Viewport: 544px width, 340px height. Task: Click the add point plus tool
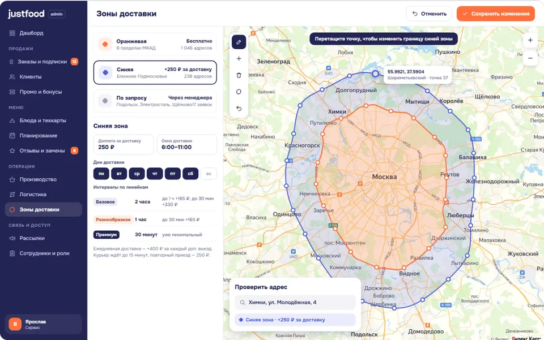[239, 58]
